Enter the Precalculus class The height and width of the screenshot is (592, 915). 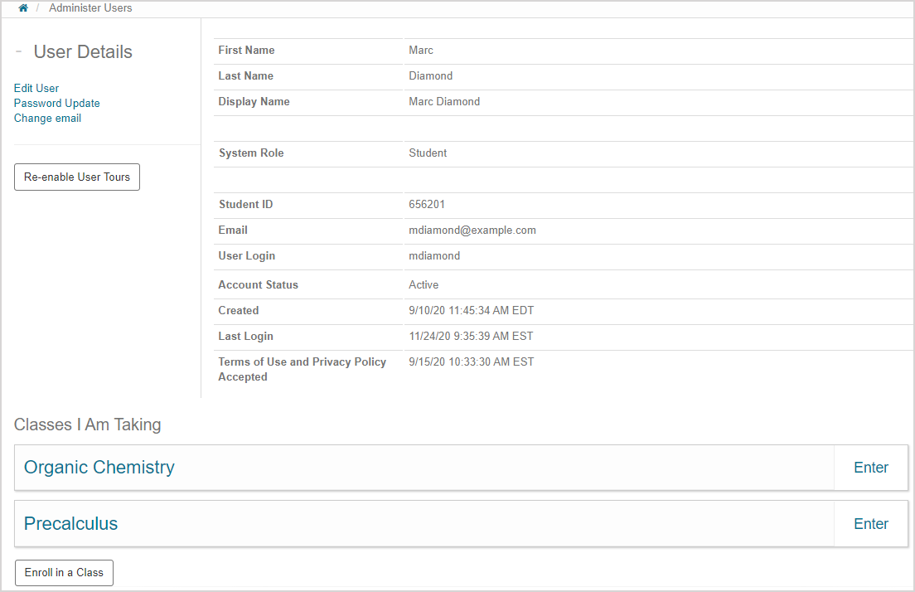[870, 523]
